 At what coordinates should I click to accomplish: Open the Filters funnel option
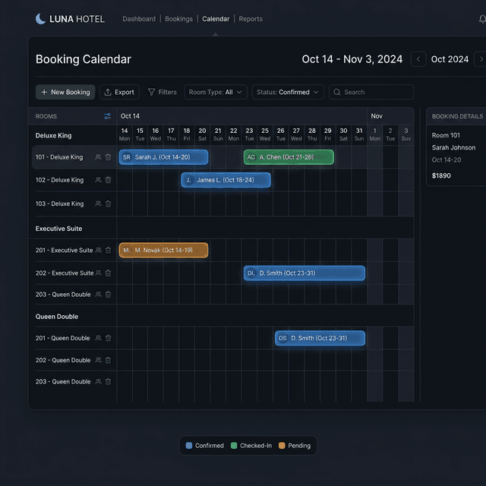point(162,92)
